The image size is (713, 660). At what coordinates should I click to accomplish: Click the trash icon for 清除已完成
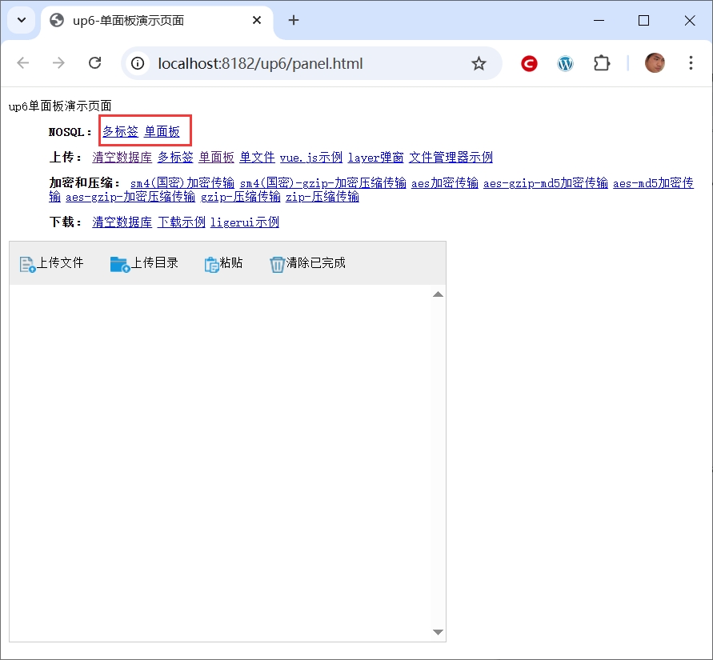click(277, 264)
